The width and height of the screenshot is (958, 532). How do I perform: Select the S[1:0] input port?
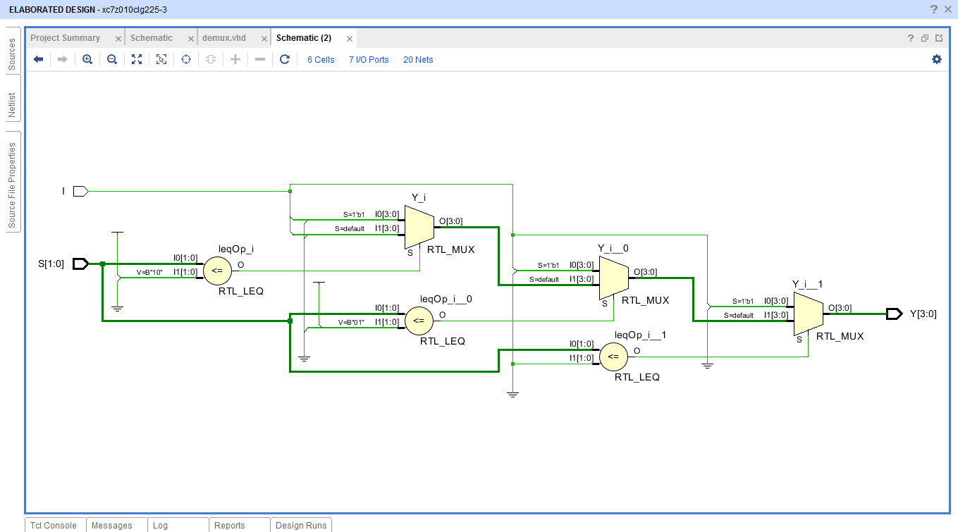[x=80, y=264]
